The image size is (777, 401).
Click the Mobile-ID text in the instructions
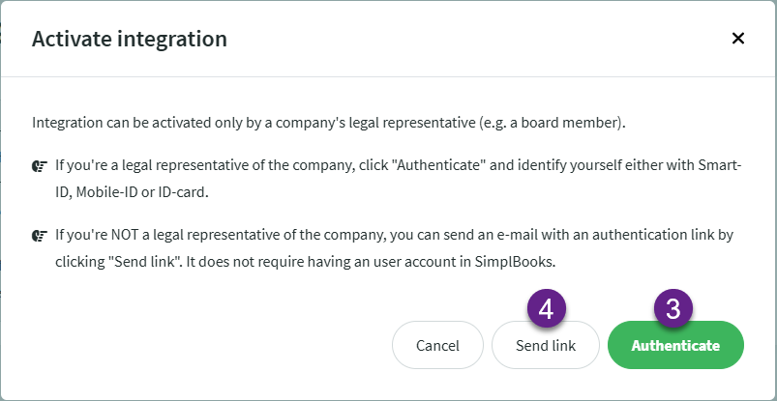[106, 192]
